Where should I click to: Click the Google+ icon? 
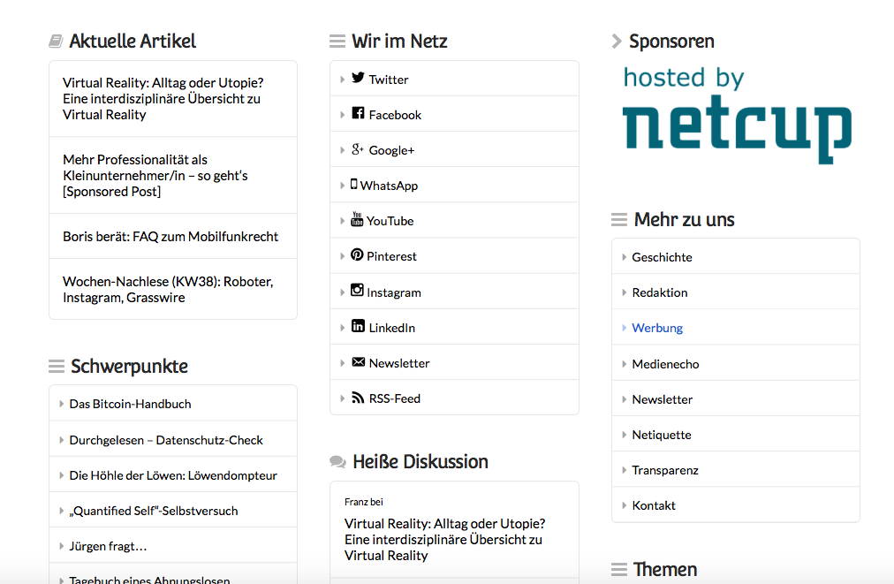[358, 149]
